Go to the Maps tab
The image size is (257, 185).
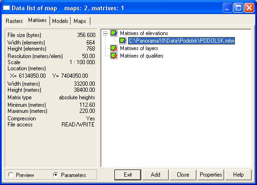tap(80, 21)
